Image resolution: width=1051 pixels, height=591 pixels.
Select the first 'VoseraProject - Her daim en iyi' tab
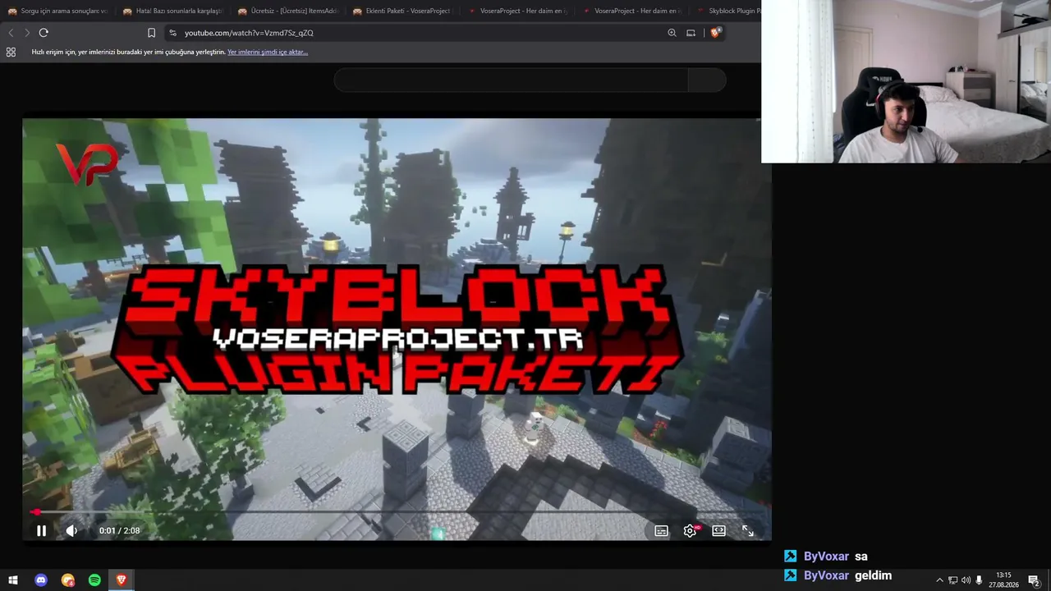[x=517, y=11]
